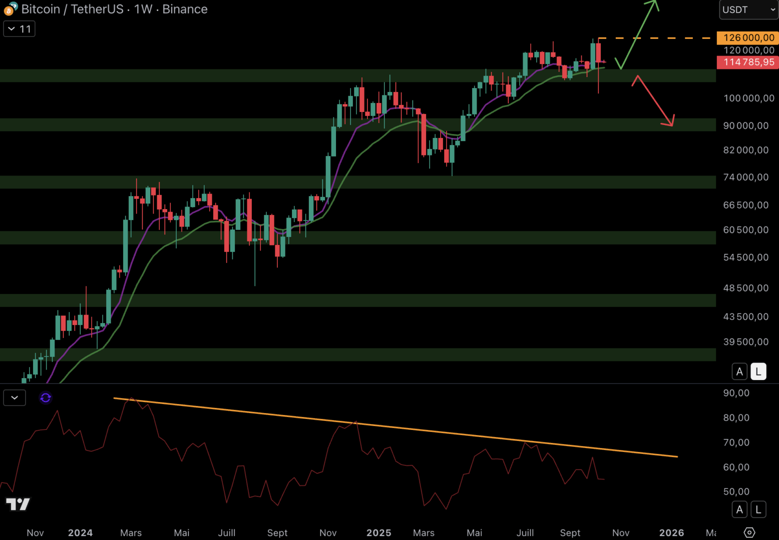Toggle auto scale A on indicator pane

(739, 509)
